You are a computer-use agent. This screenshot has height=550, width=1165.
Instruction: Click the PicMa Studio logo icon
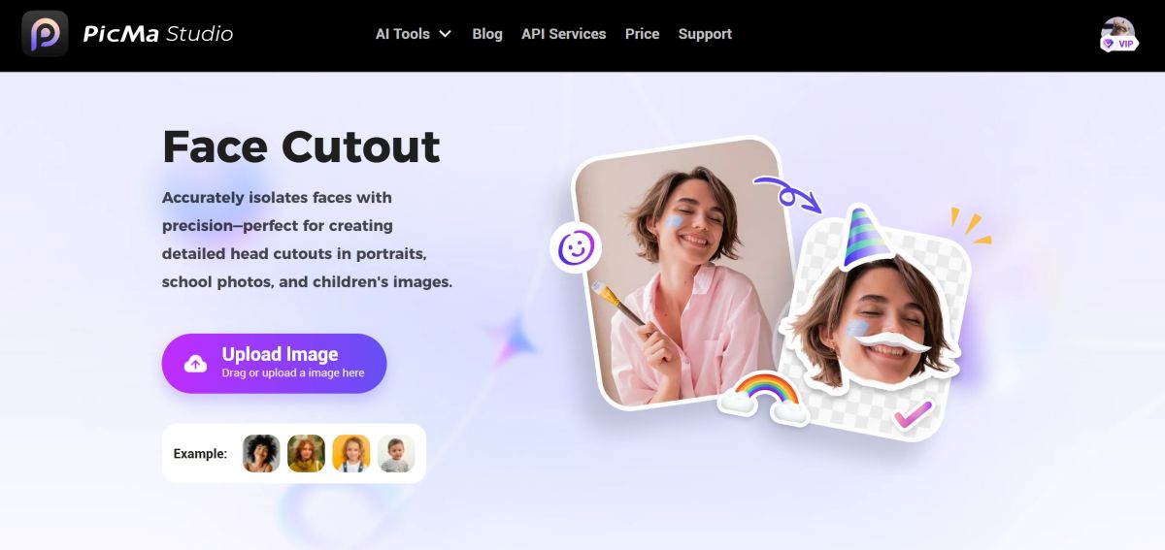tap(45, 34)
